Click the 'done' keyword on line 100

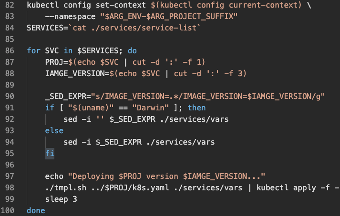(x=36, y=211)
